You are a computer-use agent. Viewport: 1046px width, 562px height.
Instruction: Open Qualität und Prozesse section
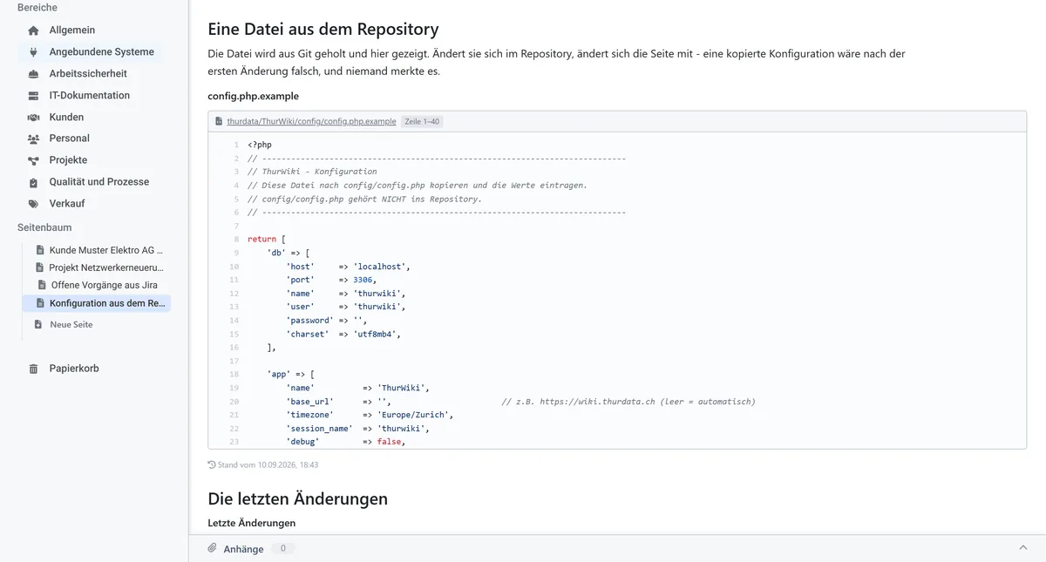tap(99, 182)
